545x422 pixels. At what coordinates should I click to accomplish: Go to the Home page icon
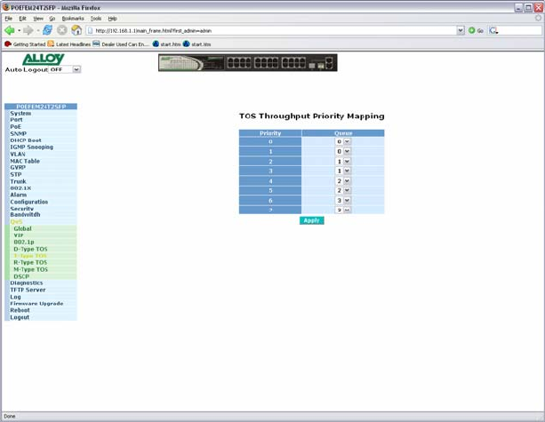(x=76, y=30)
